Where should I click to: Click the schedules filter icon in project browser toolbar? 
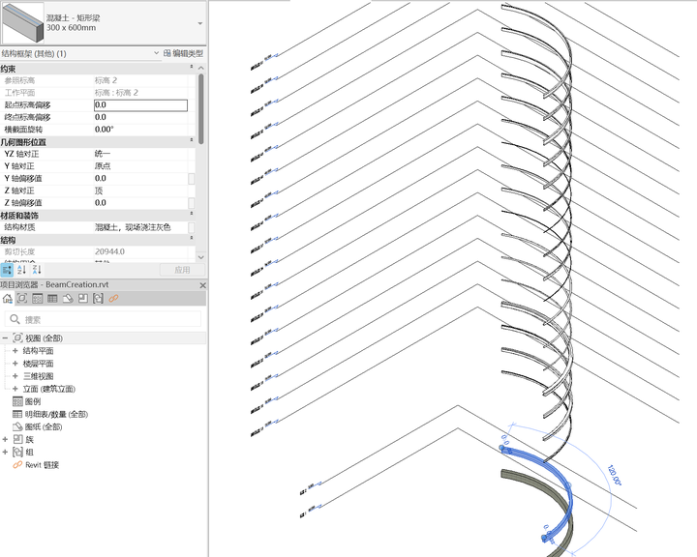pyautogui.click(x=52, y=299)
